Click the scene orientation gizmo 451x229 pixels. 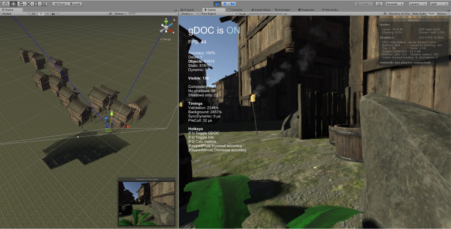(166, 28)
